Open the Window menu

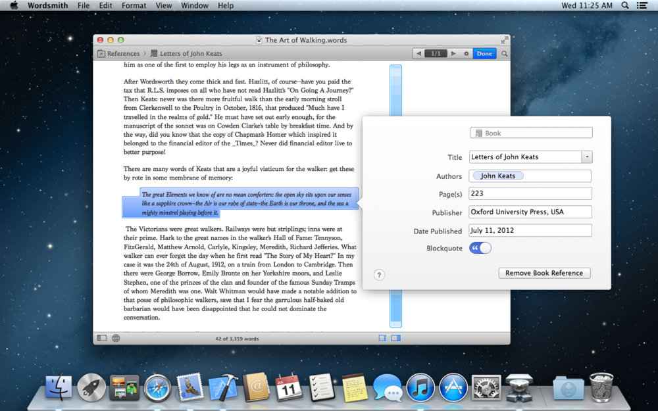pyautogui.click(x=195, y=5)
